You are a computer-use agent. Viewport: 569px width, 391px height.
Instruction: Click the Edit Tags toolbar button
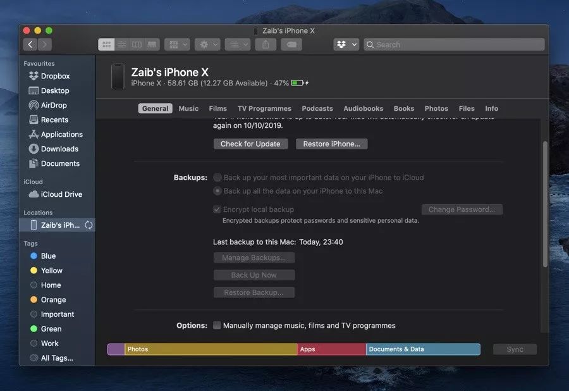pos(291,44)
